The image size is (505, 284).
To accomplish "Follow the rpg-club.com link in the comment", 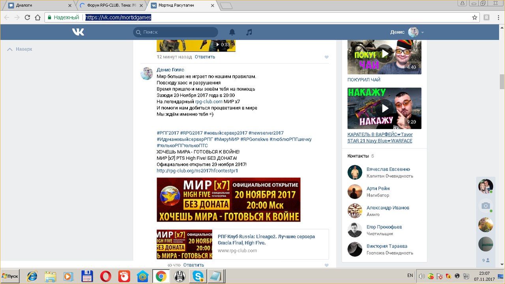I will click(x=209, y=101).
